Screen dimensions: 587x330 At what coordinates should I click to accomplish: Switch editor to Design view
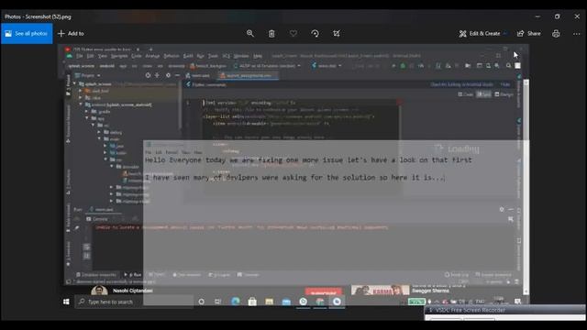[504, 94]
